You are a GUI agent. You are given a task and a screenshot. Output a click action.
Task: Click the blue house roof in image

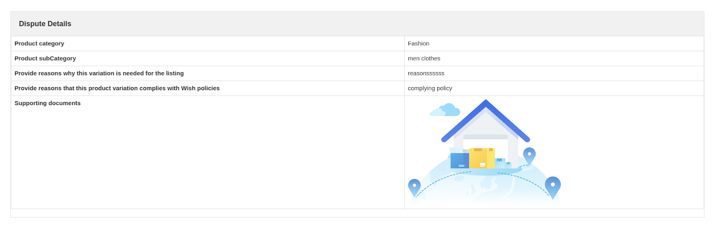[486, 109]
